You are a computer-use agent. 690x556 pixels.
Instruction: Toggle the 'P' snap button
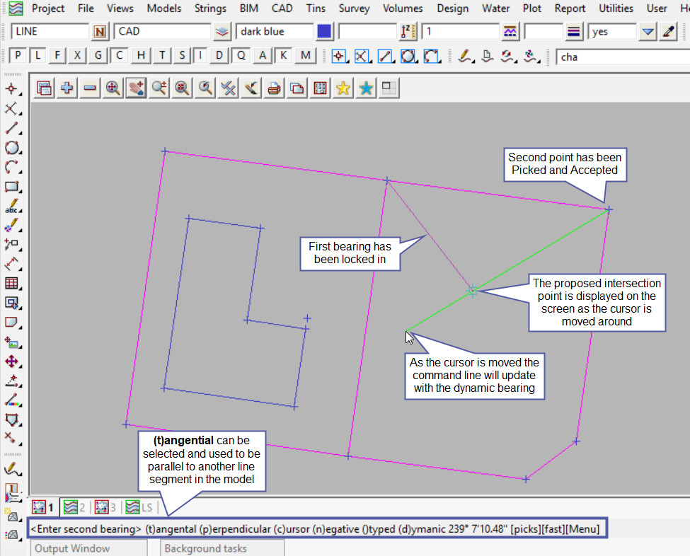click(x=18, y=56)
